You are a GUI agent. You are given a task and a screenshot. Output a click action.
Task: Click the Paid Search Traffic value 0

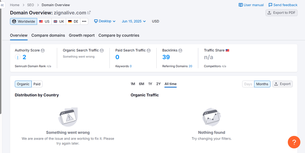(x=117, y=57)
